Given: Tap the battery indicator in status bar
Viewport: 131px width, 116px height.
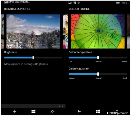Looking at the screenshot, I should [118, 3].
